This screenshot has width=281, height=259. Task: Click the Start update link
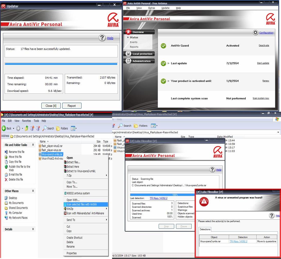coord(263,63)
